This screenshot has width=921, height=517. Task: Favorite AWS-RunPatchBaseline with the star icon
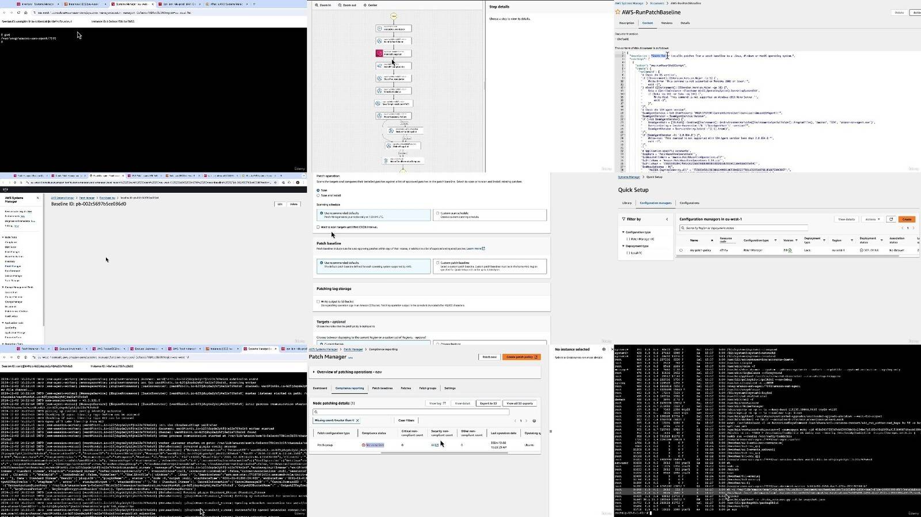pyautogui.click(x=618, y=12)
